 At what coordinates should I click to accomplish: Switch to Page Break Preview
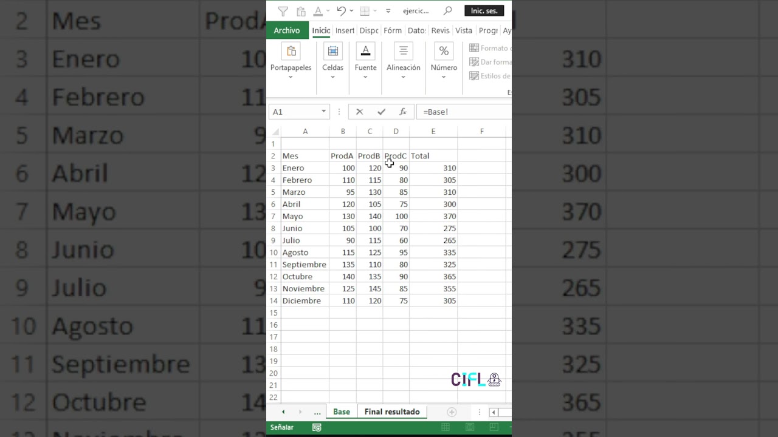(494, 427)
